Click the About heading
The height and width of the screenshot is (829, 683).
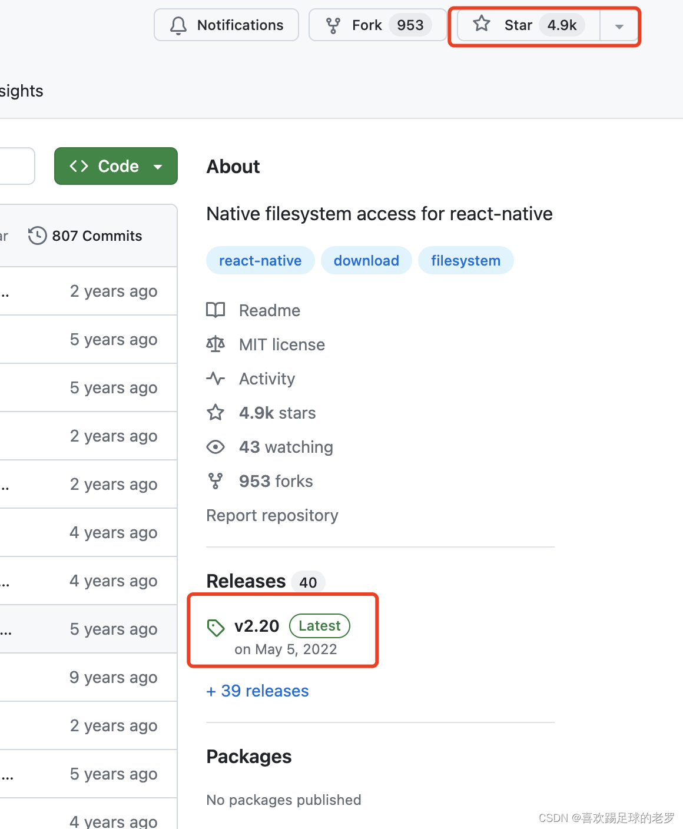pyautogui.click(x=233, y=167)
